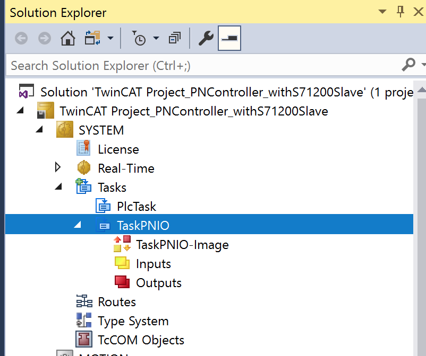This screenshot has height=356, width=426.
Task: Click the Forward navigation arrow
Action: [x=45, y=38]
